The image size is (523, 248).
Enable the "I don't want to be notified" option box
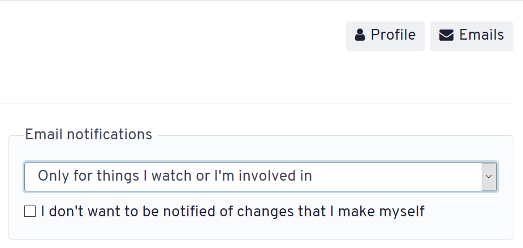[30, 211]
